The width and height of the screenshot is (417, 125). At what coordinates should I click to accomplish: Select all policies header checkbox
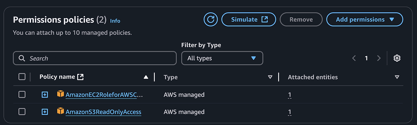coord(22,77)
